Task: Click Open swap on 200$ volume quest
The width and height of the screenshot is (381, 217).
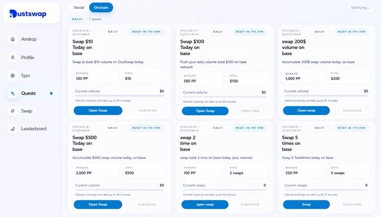Action: tap(306, 111)
